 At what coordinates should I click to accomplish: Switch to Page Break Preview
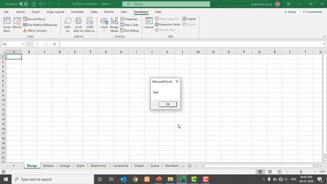(x=279, y=172)
